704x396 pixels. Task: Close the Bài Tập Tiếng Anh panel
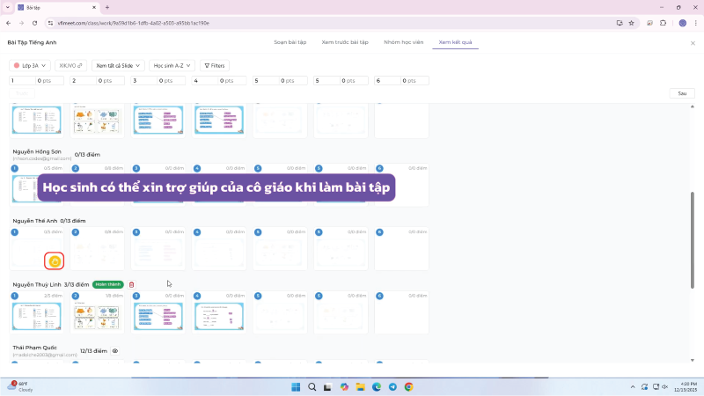(693, 42)
